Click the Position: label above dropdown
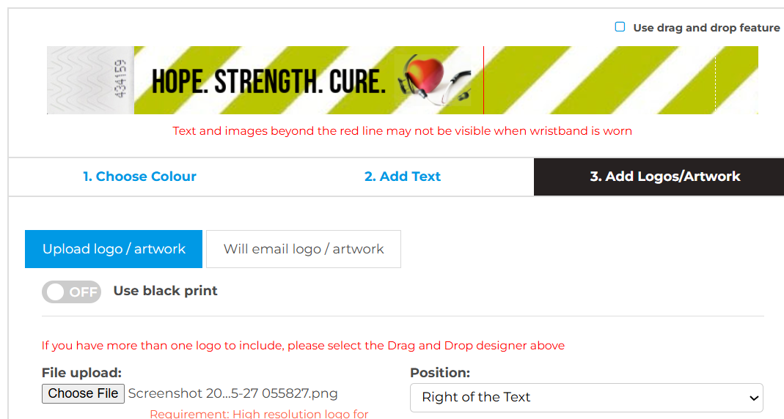Viewport: 784px width, 419px height. pos(439,373)
